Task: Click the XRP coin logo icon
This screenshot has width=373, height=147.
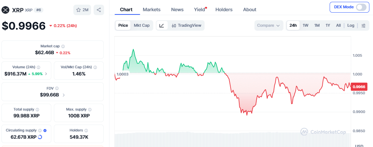Action: [x=5, y=10]
